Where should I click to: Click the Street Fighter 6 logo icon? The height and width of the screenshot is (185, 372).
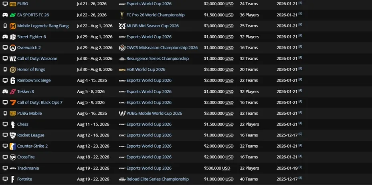tap(12, 37)
